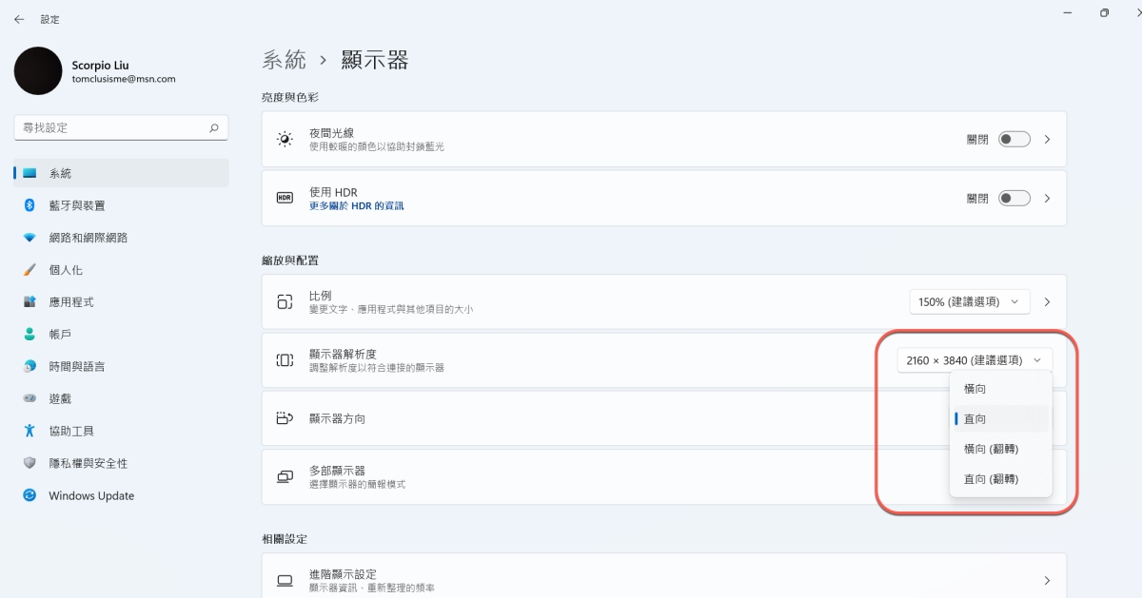Restore down the settings window
Image resolution: width=1142 pixels, height=598 pixels.
pos(1104,13)
